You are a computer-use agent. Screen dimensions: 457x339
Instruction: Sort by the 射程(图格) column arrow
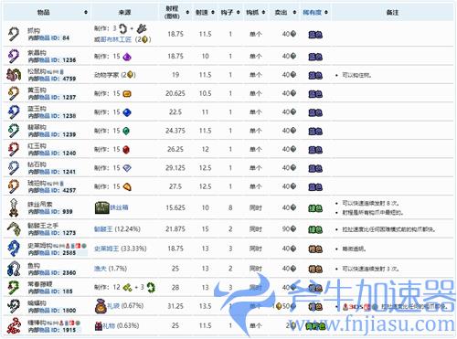click(187, 12)
